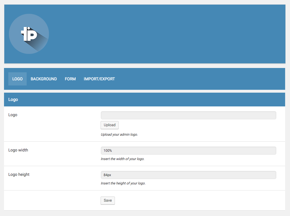This screenshot has width=290, height=216.
Task: Select the IMPORT/EXPORT tab
Action: click(99, 79)
